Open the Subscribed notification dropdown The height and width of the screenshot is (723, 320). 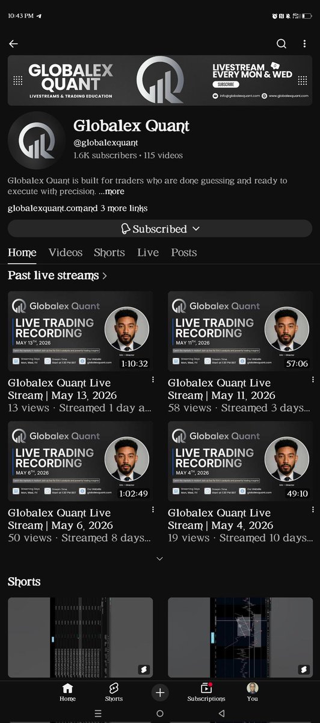coord(160,229)
